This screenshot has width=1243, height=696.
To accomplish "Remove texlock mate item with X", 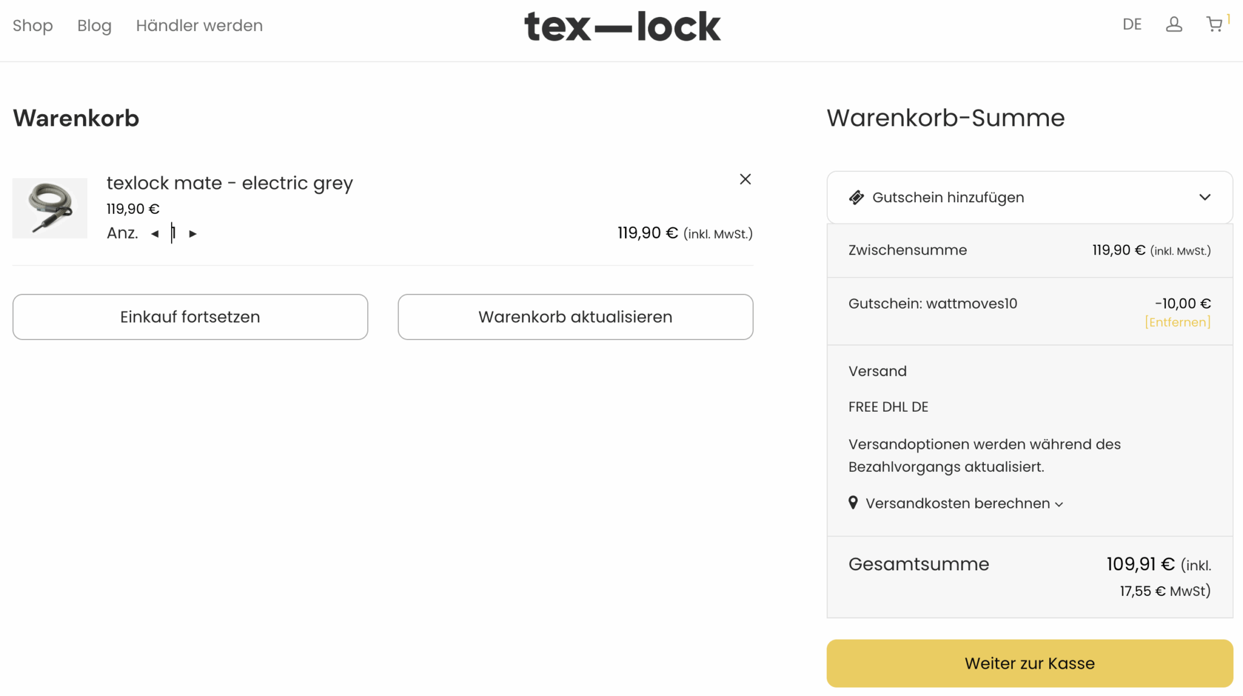I will [x=745, y=179].
